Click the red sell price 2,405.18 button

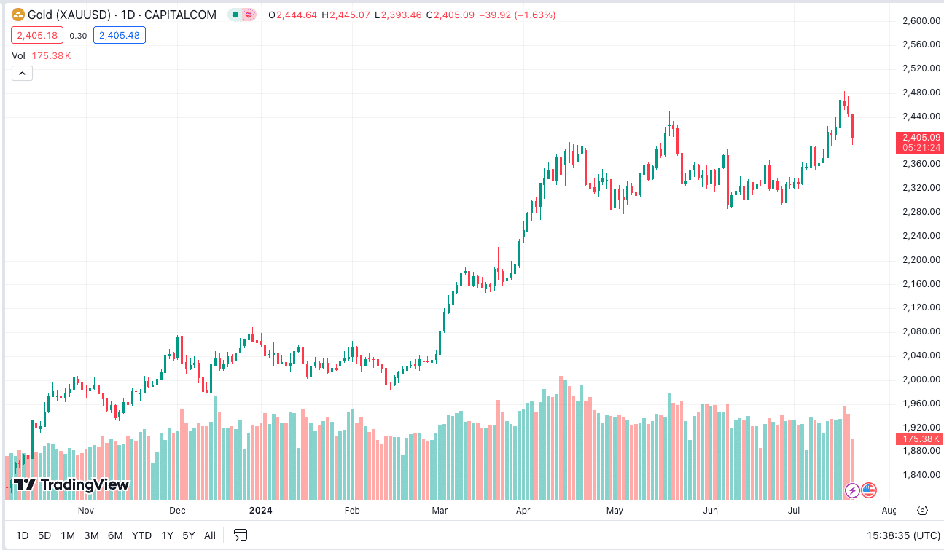click(x=37, y=35)
